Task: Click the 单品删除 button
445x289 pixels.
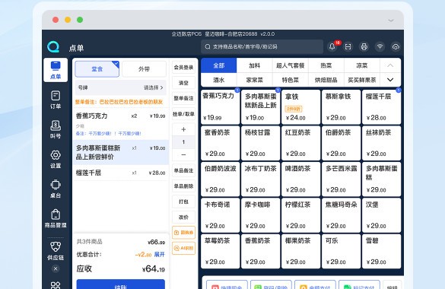Action: 183,186
